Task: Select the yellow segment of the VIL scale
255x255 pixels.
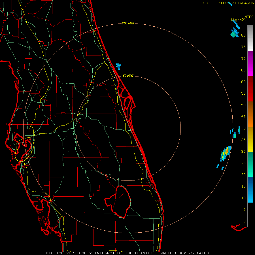Action: [250, 139]
